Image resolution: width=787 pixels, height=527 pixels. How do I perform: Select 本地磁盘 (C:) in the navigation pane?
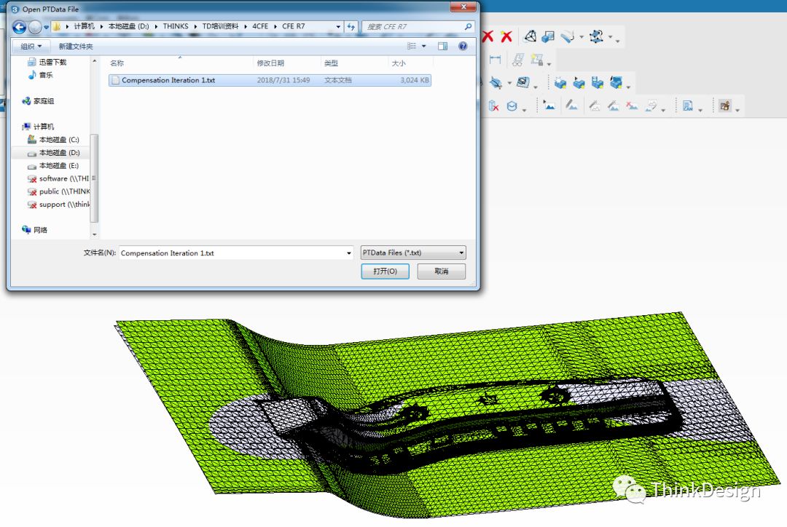coord(58,140)
